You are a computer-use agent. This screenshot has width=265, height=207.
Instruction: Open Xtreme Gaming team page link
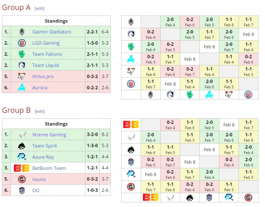point(49,135)
